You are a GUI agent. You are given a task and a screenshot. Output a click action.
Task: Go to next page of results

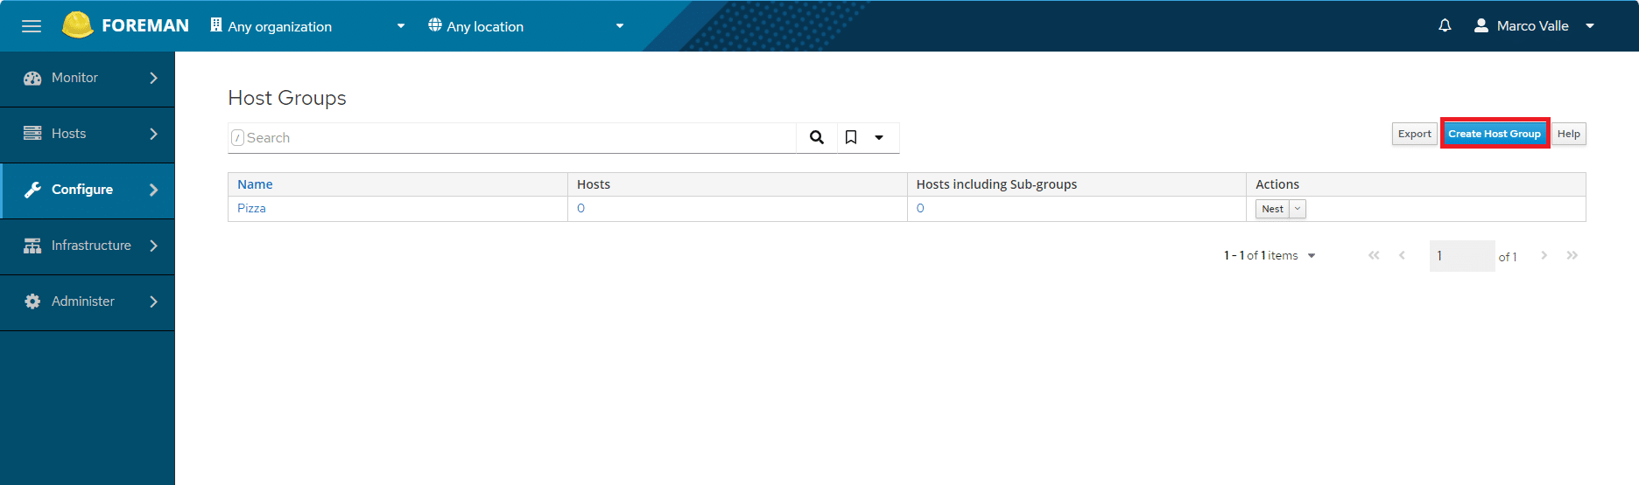coord(1544,255)
